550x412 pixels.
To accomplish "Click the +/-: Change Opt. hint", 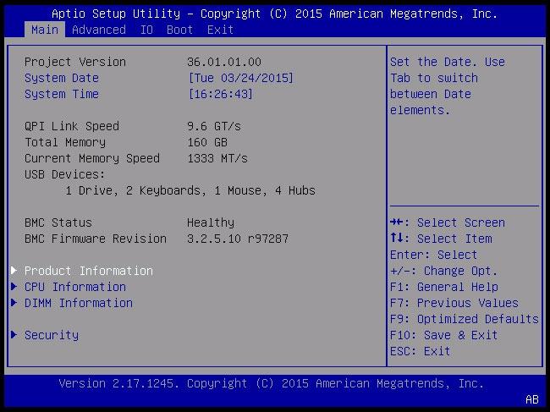I will pos(443,271).
